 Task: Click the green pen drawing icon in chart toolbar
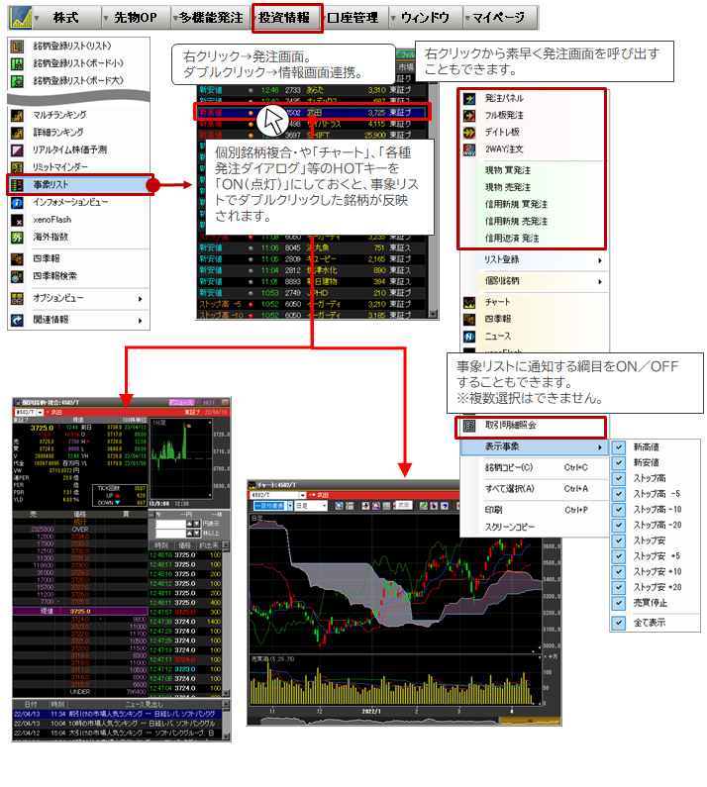point(423,506)
